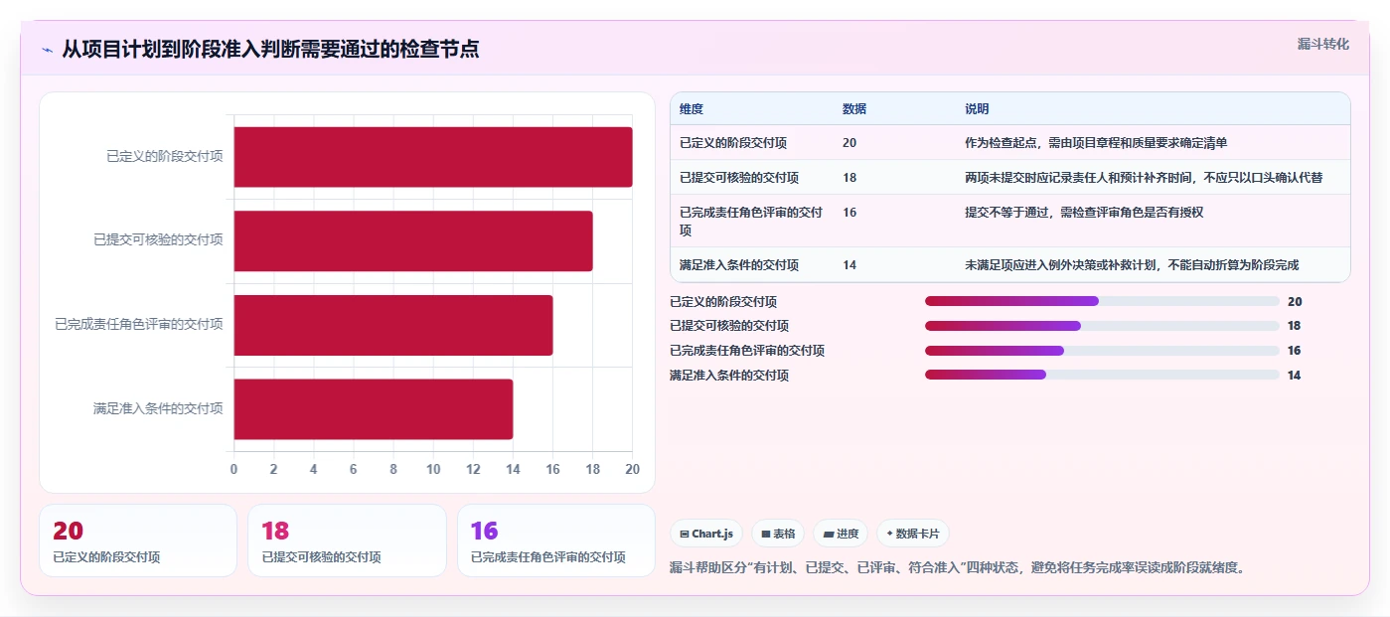The image size is (1390, 617).
Task: Click the table data value 14
Action: pyautogui.click(x=849, y=265)
